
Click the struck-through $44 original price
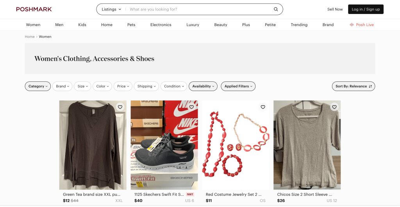pos(75,201)
